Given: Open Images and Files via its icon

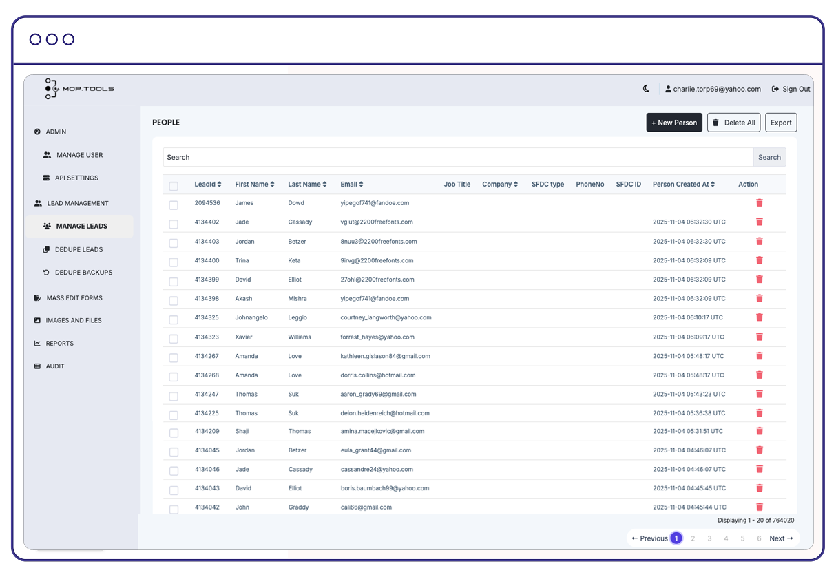Looking at the screenshot, I should click(36, 320).
